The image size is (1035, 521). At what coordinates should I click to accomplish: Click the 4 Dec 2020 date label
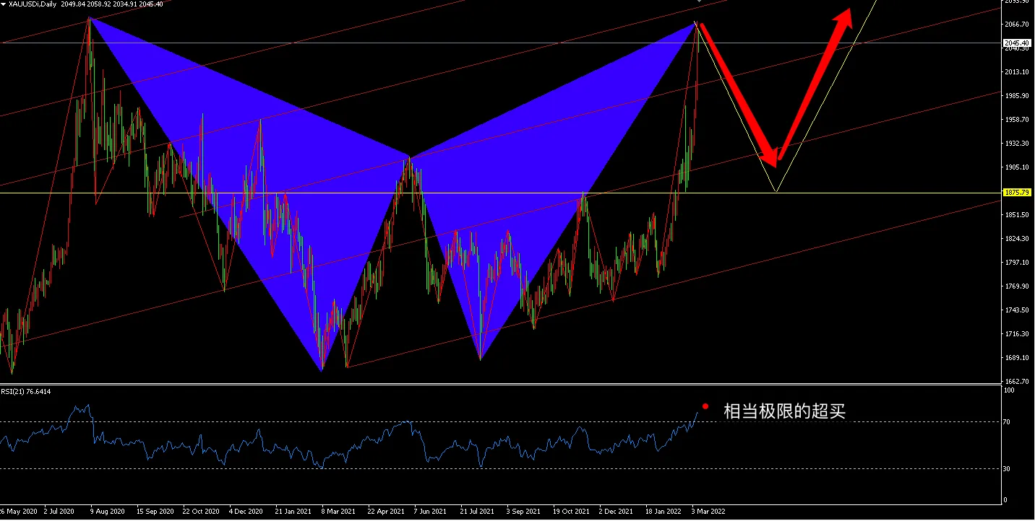click(246, 512)
